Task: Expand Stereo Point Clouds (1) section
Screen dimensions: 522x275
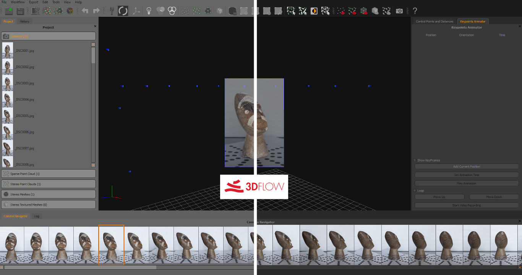Action: 49,184
